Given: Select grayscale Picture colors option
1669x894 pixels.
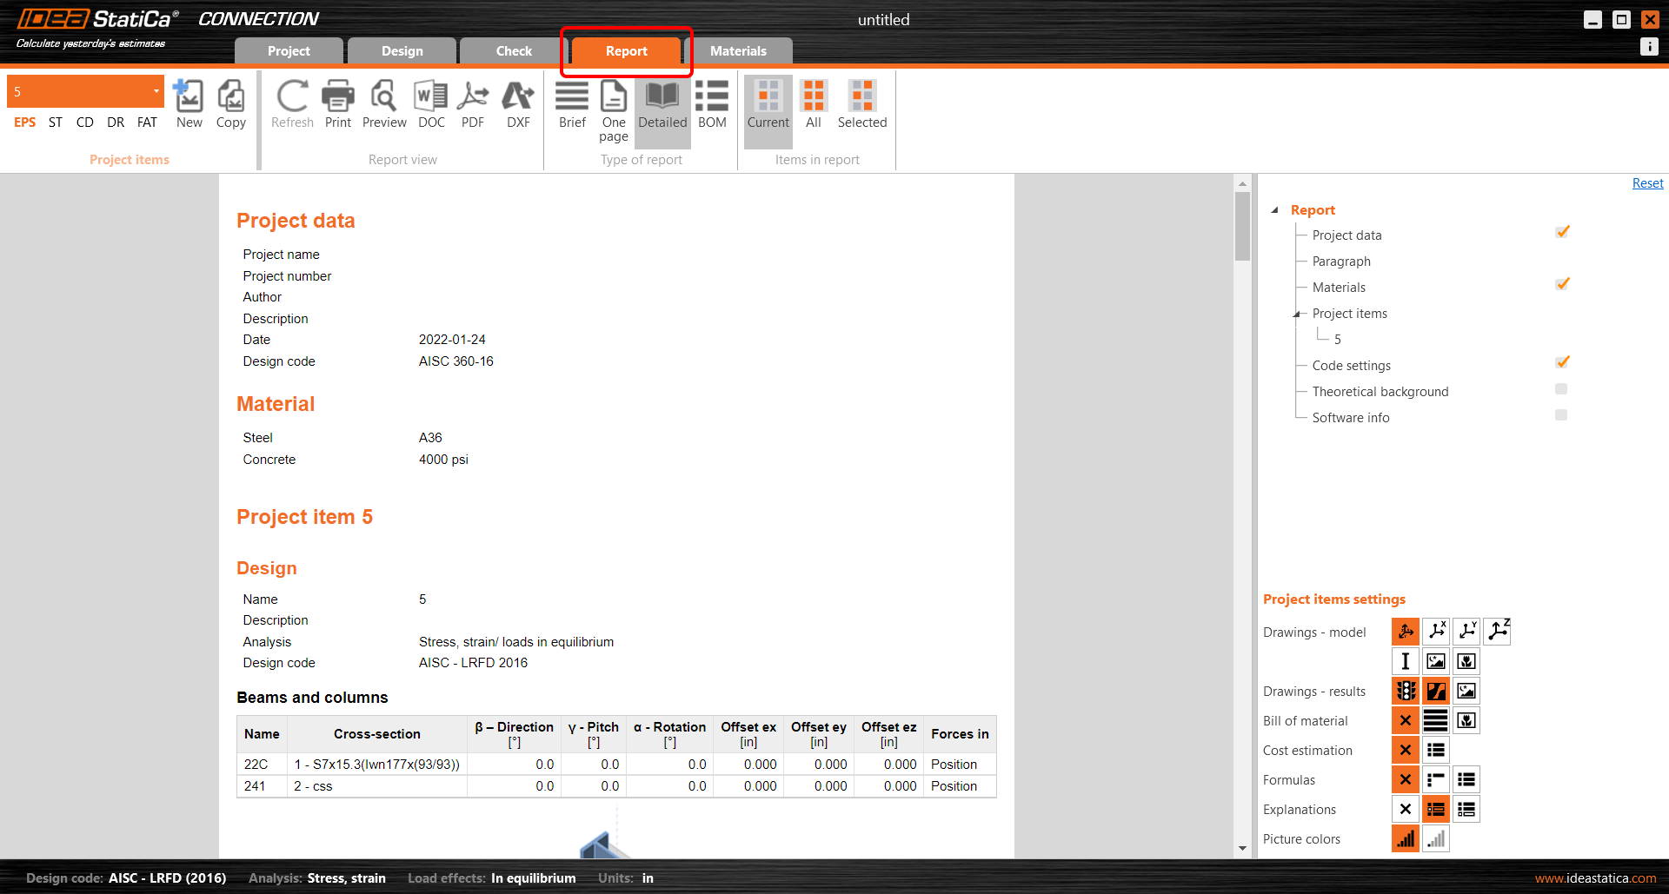Looking at the screenshot, I should click(x=1436, y=839).
